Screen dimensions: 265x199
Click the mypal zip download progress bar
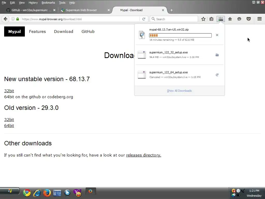(x=180, y=35)
